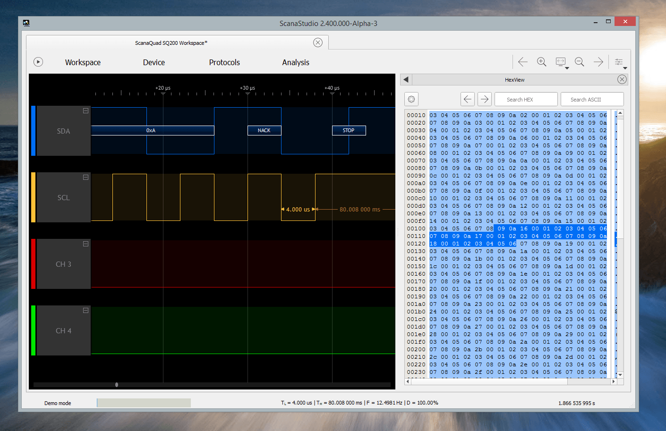Click the zoom in magnifier icon
Viewport: 666px width, 431px height.
click(542, 61)
